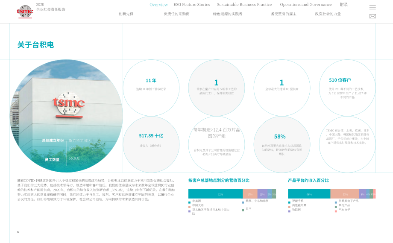
Task: Click '每年制造>12.4 百万片晶圆的产能' text
Action: (x=217, y=133)
